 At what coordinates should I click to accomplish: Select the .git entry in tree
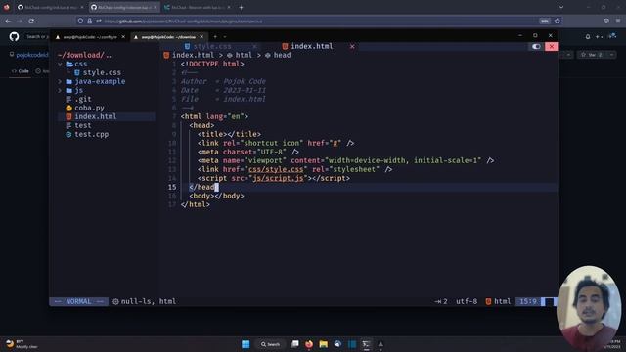[83, 99]
